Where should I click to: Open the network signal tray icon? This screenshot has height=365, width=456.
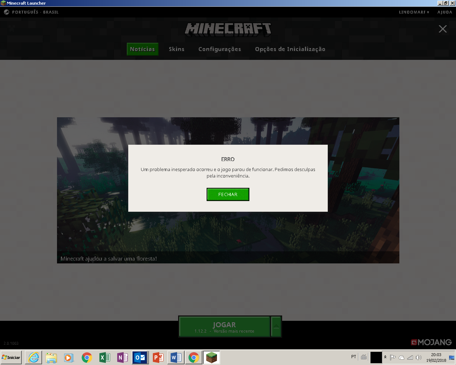(410, 358)
